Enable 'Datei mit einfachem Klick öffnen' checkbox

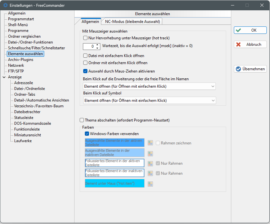(x=85, y=56)
